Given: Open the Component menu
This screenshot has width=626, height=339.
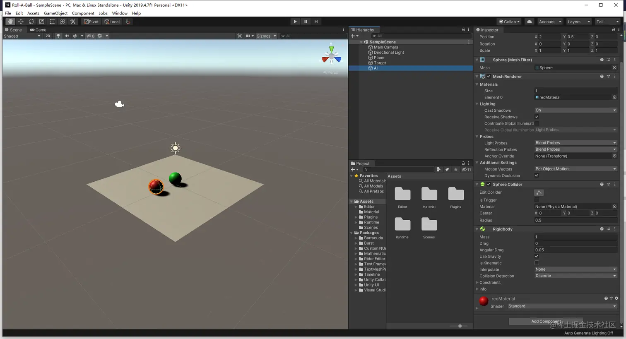Looking at the screenshot, I should pos(83,13).
